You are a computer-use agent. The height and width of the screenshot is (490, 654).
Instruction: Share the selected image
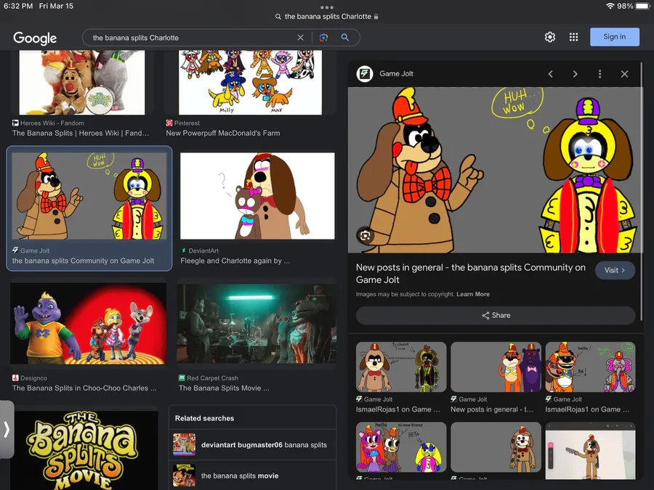(x=496, y=316)
